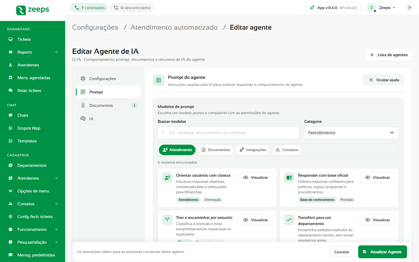Image resolution: width=419 pixels, height=262 pixels.
Task: Switch to the agent Documentos tab
Action: tap(108, 105)
